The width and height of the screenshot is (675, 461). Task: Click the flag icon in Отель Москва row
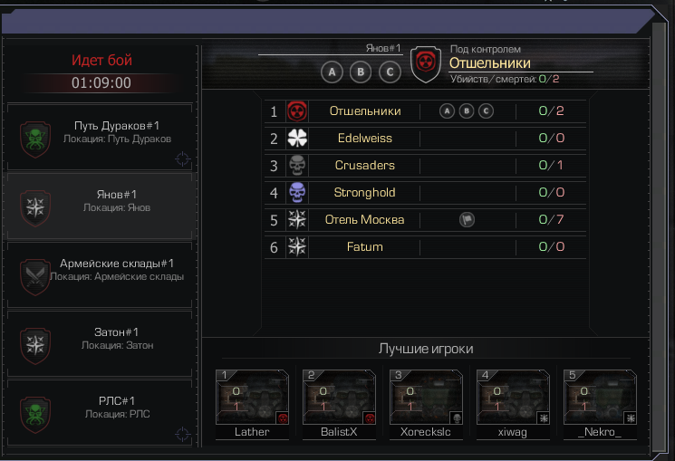click(468, 220)
